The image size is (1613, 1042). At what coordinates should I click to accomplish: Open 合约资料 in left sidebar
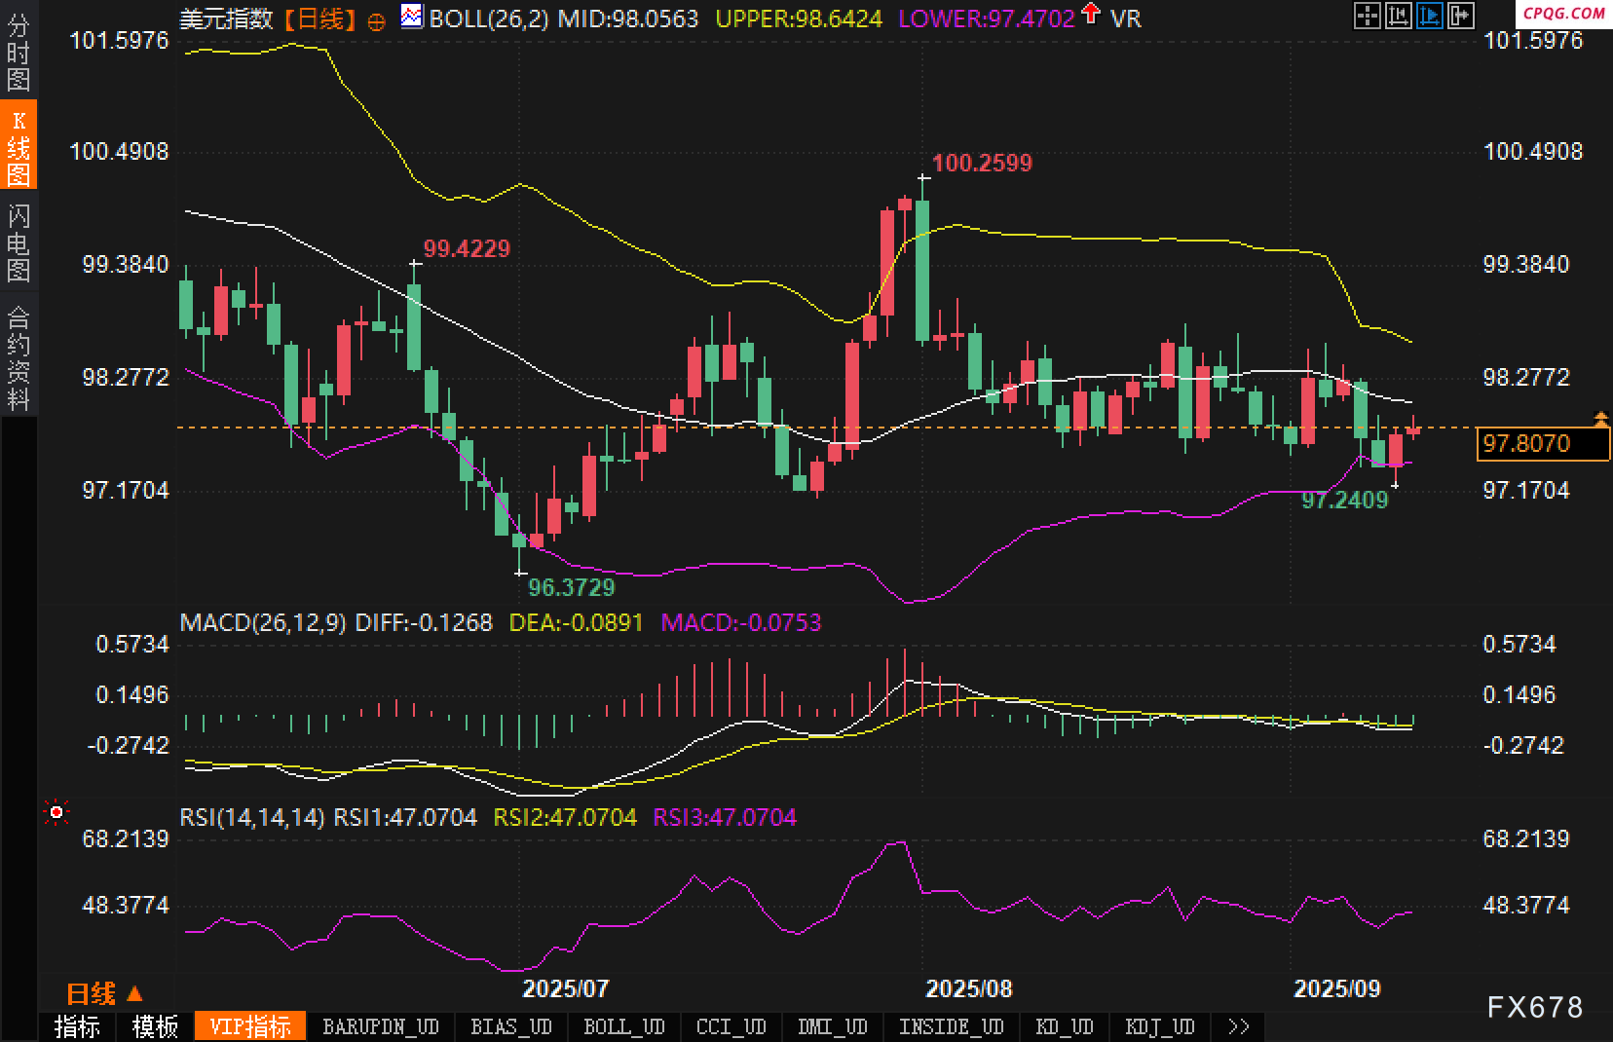pos(19,357)
